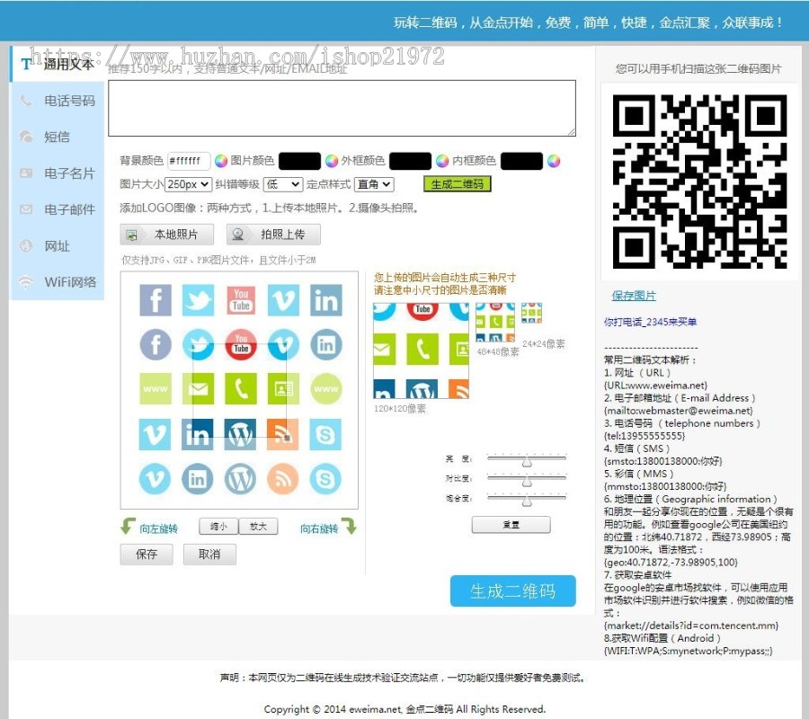Click the 向右旋转 green arrow icon
Viewport: 809px width, 719px height.
(350, 526)
